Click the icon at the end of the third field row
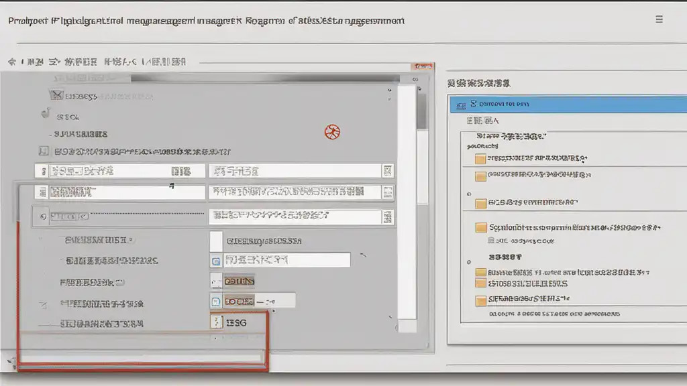This screenshot has width=687, height=386. (x=388, y=217)
